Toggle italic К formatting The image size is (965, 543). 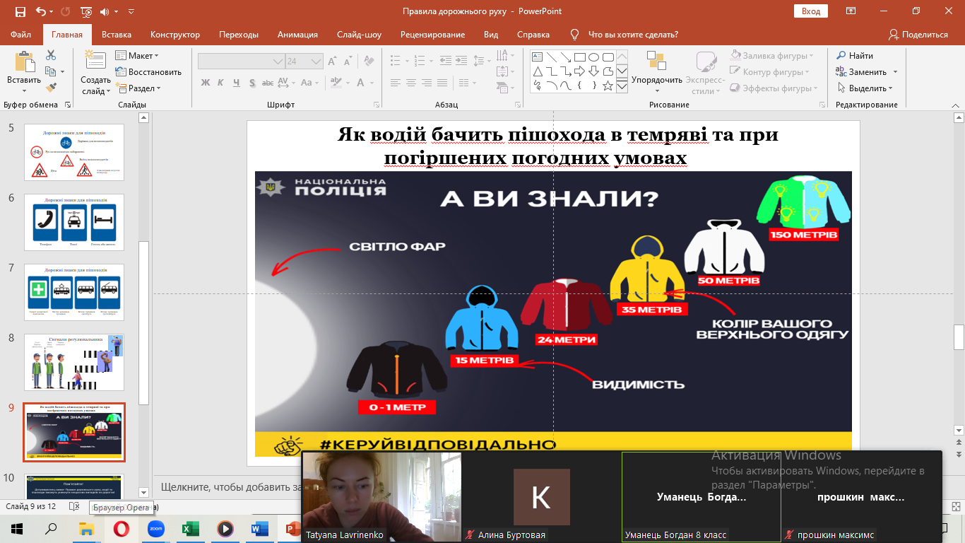[x=221, y=82]
